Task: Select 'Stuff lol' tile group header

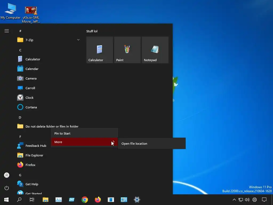Action: pyautogui.click(x=92, y=31)
